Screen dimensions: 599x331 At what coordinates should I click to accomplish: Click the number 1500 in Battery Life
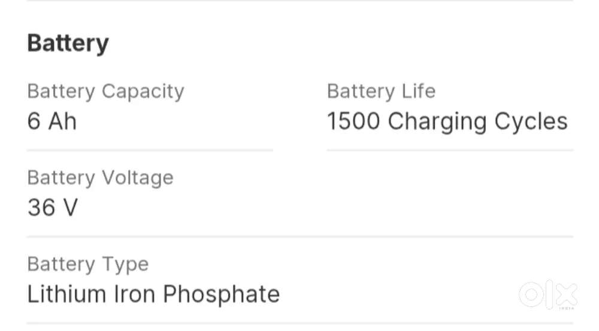tap(353, 122)
